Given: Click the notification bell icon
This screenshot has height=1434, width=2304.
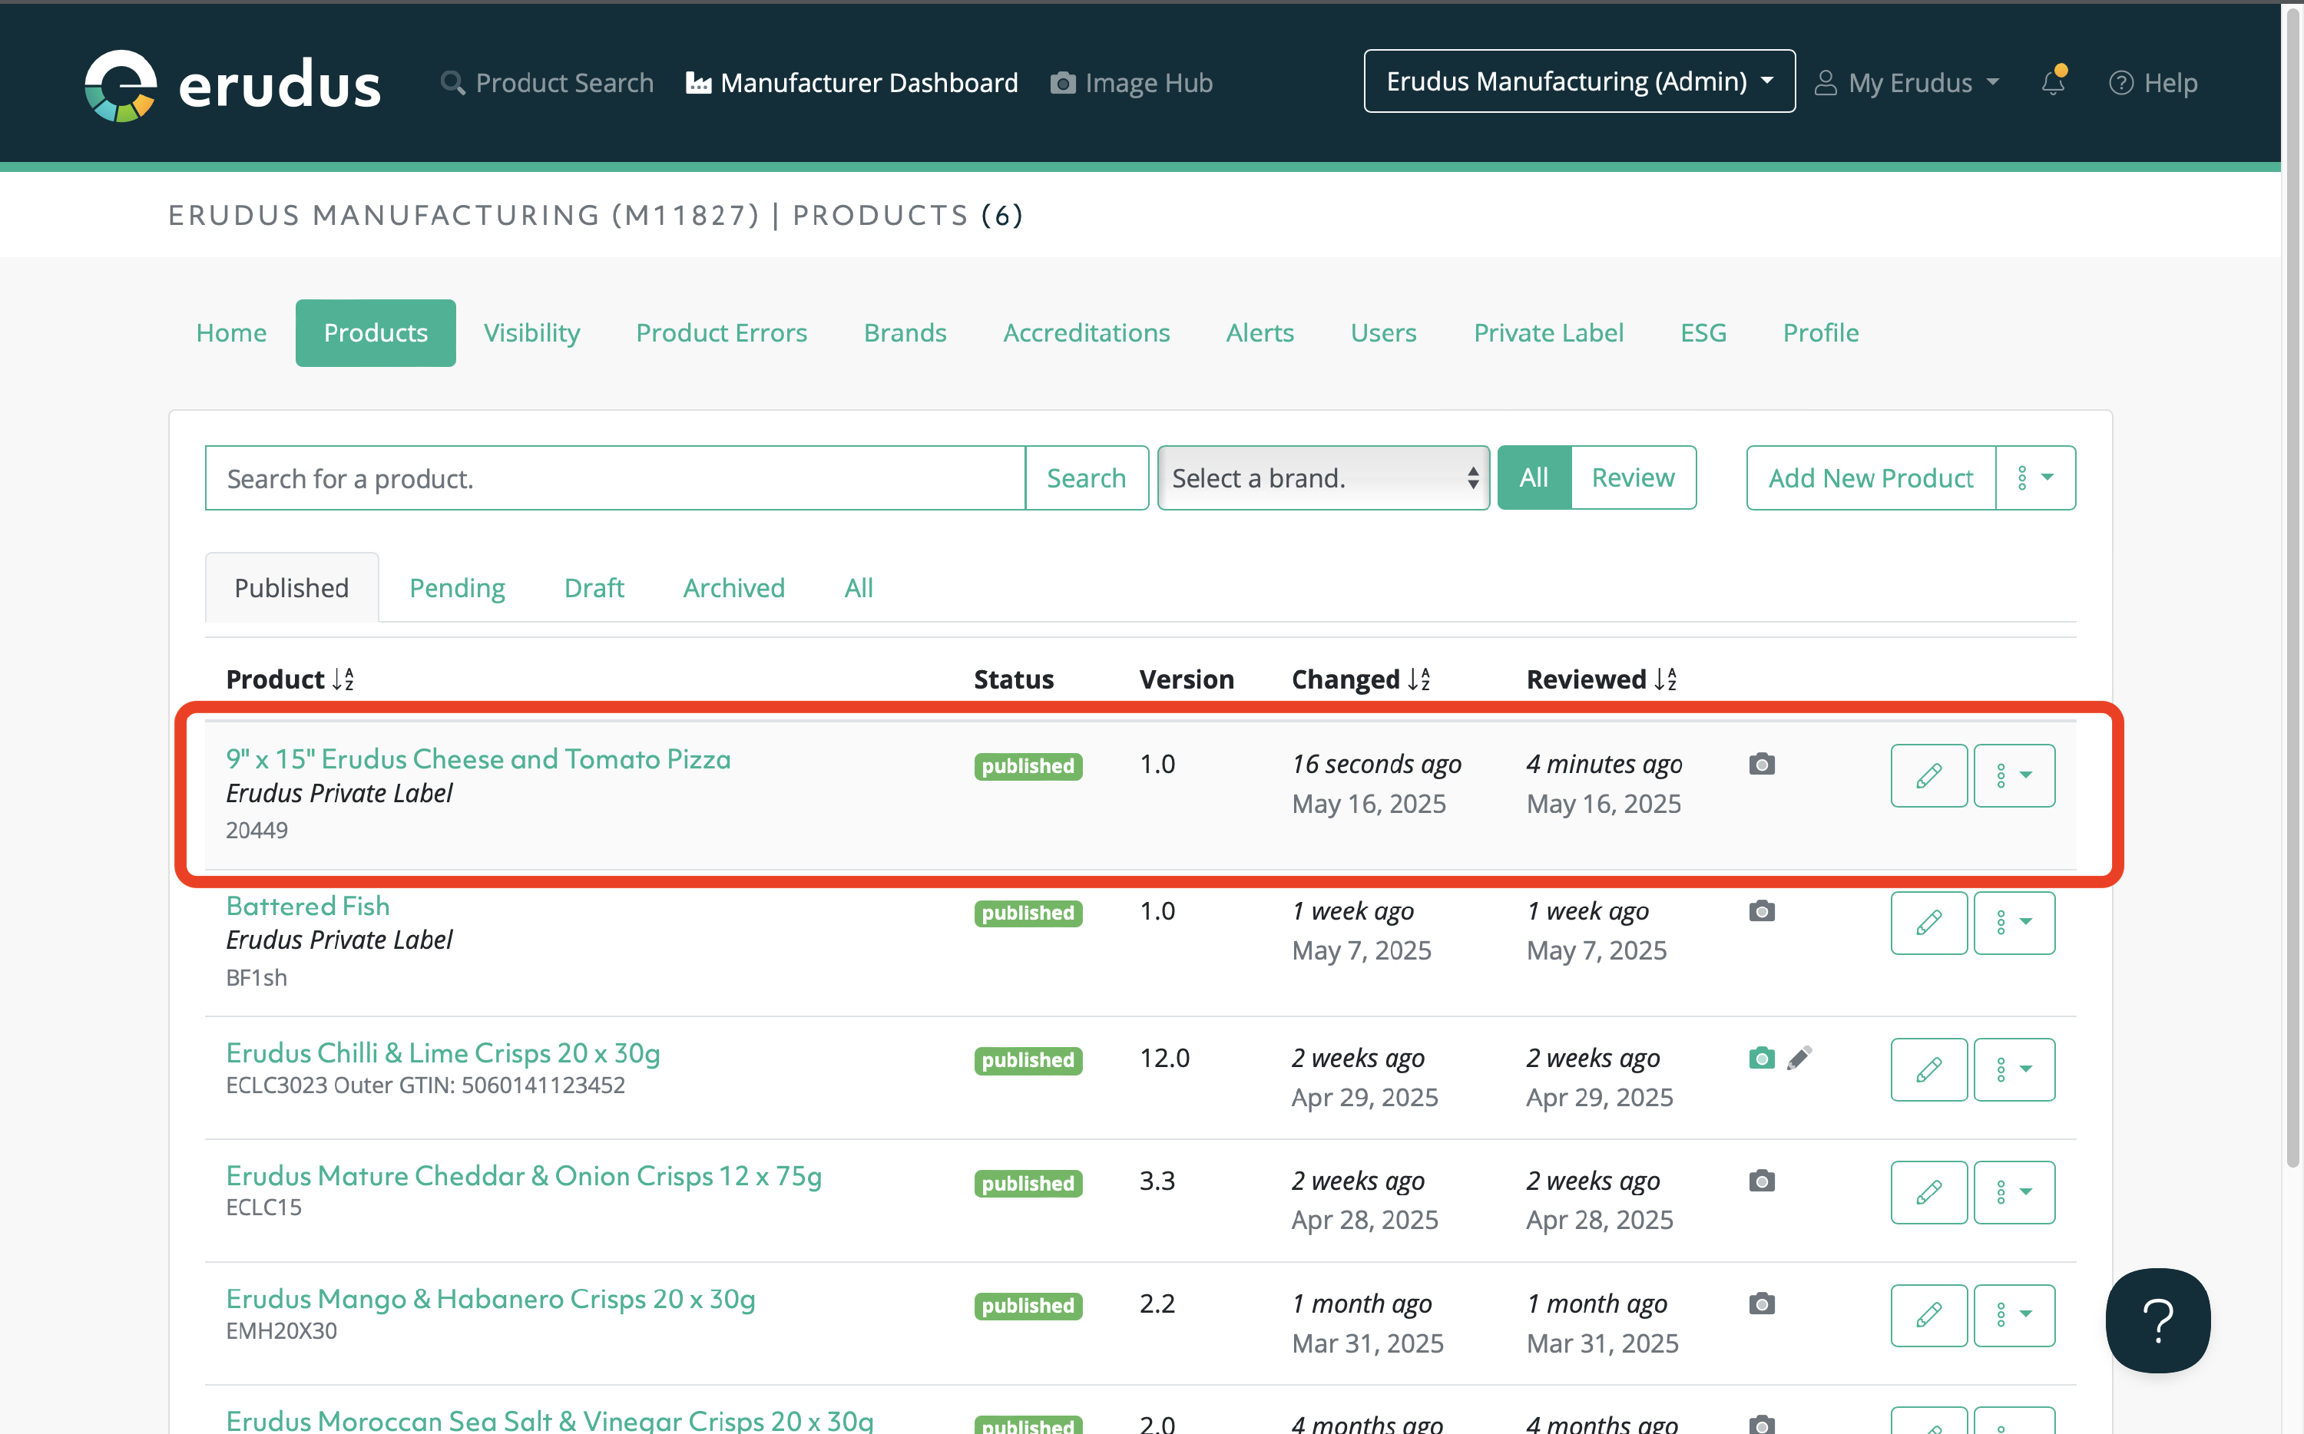Looking at the screenshot, I should (x=2053, y=82).
